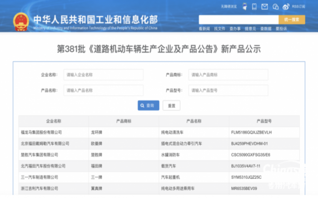Select model MR6535BEV09
The image size is (318, 198).
(x=244, y=188)
